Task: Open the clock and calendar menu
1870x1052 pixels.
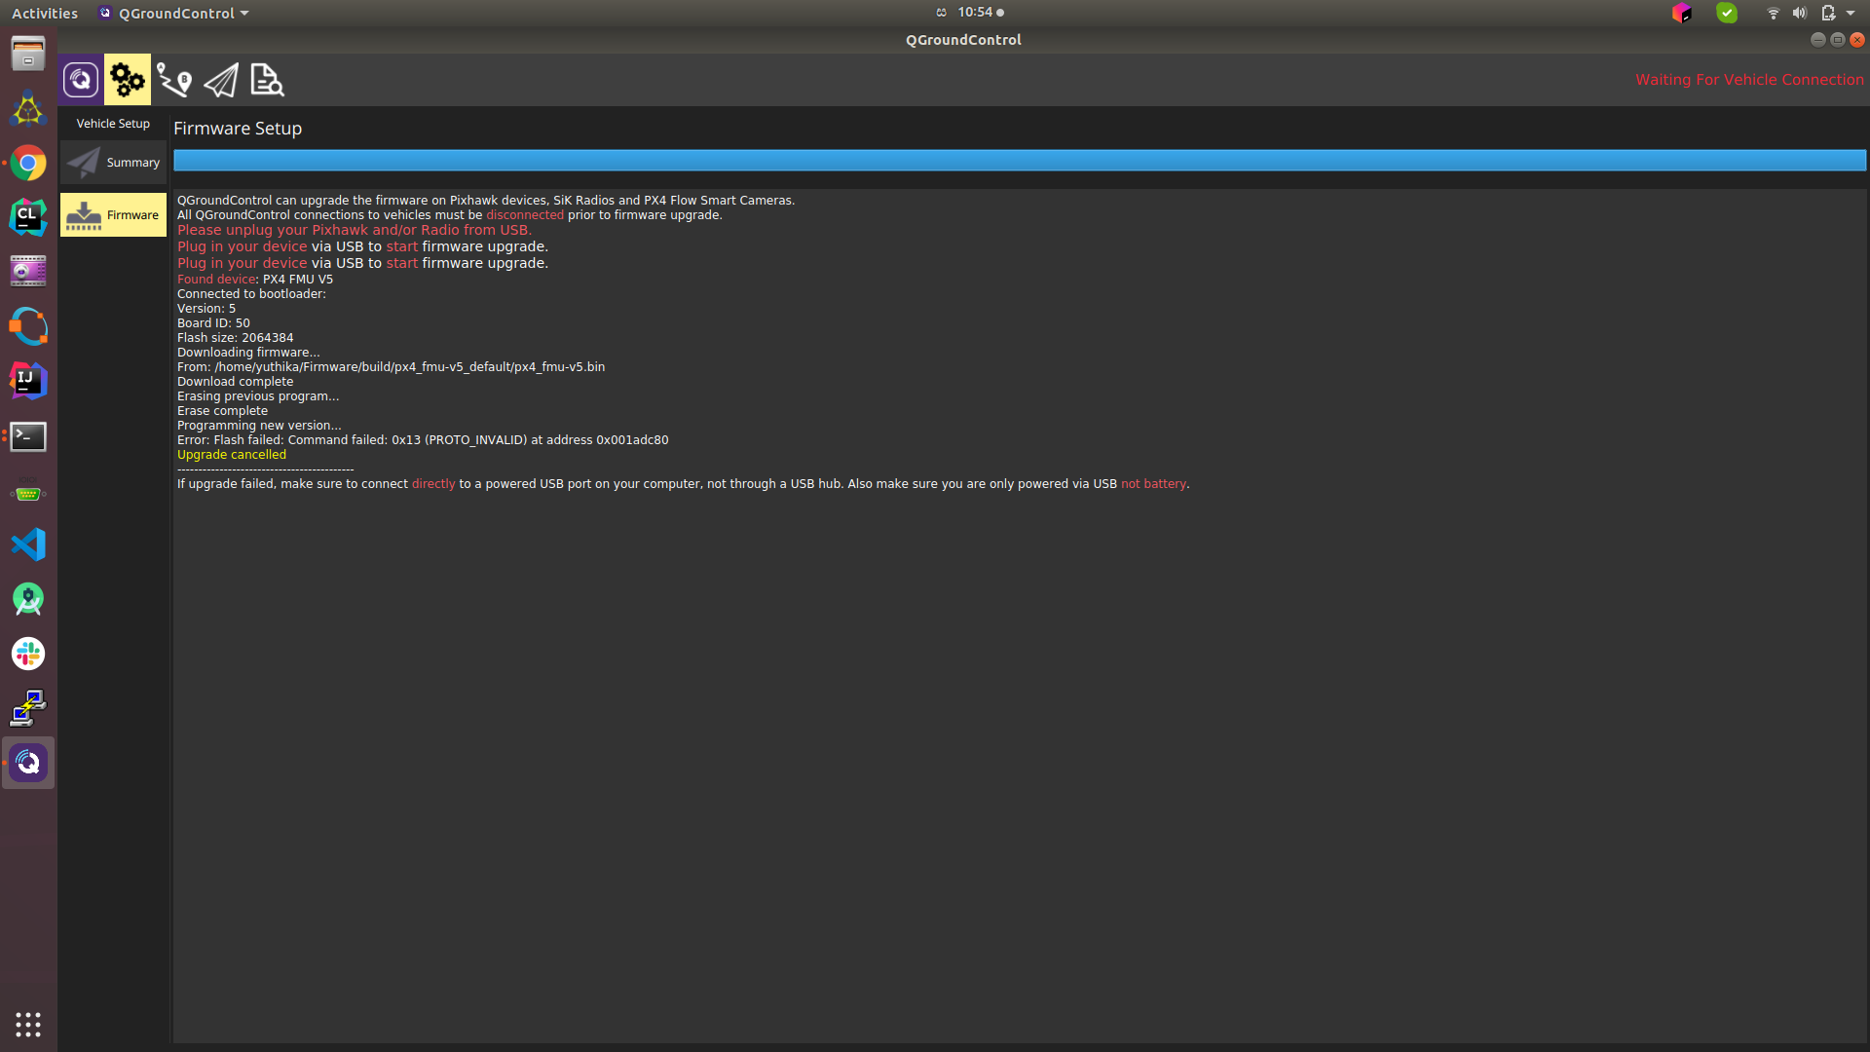Action: pos(975,13)
